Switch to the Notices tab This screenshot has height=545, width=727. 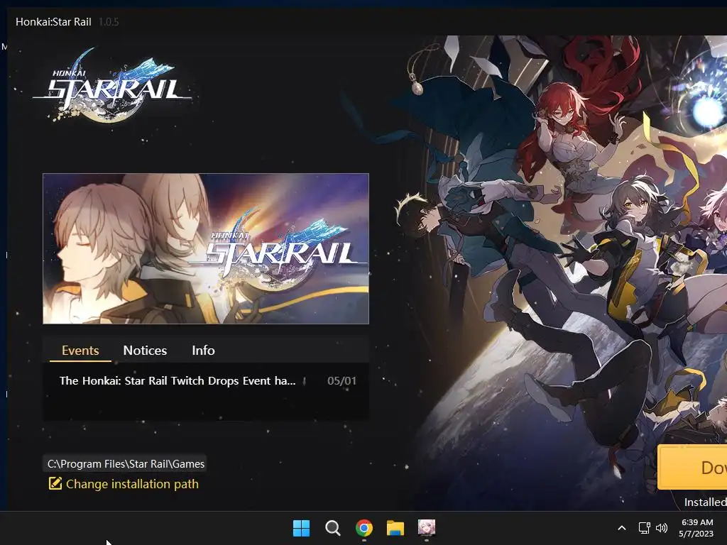[x=145, y=351]
